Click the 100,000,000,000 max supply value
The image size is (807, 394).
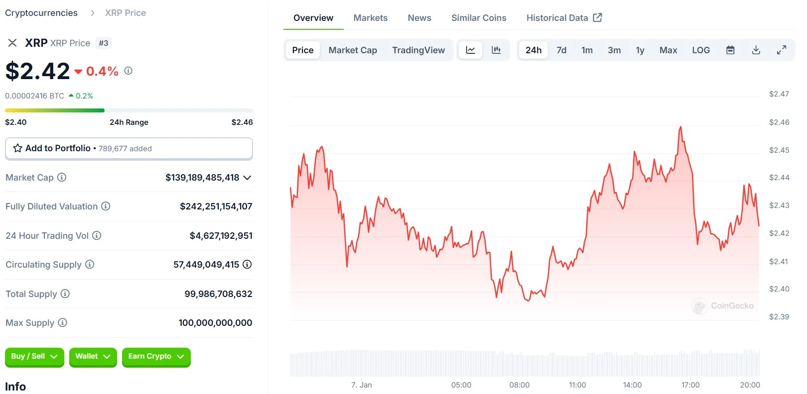(x=215, y=323)
